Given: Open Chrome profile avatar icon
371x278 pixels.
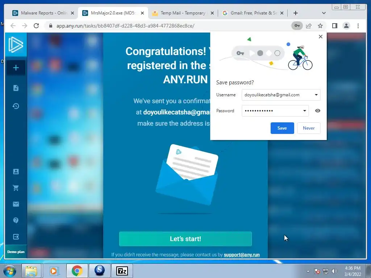Looking at the screenshot, I should pos(346,26).
